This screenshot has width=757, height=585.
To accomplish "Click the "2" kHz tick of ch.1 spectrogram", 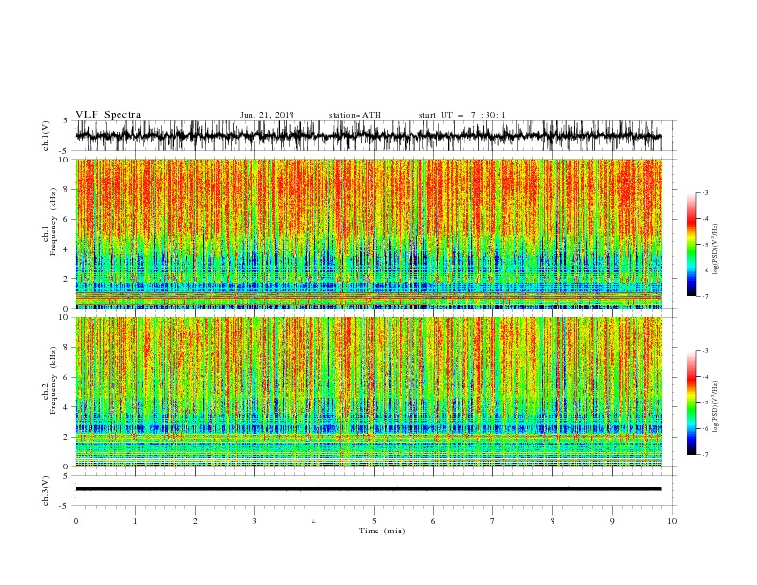I will pyautogui.click(x=67, y=279).
